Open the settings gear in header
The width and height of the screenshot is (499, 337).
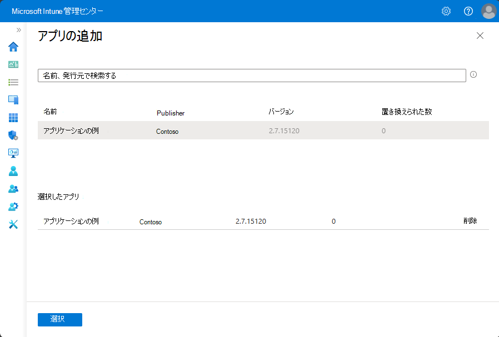point(446,11)
